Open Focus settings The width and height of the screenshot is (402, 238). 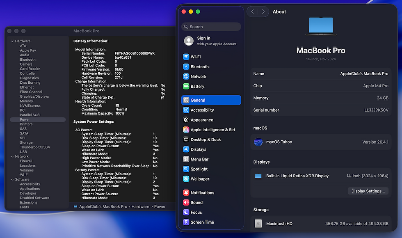pyautogui.click(x=211, y=213)
